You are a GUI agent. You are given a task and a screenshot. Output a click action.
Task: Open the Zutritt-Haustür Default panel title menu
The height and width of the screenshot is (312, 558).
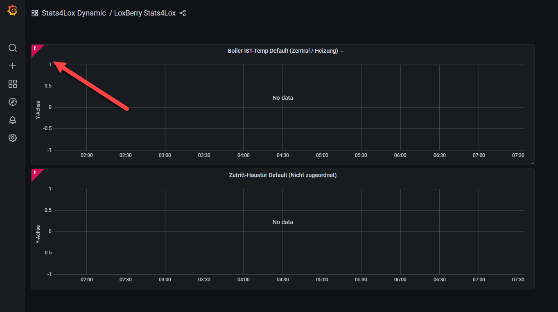[283, 175]
